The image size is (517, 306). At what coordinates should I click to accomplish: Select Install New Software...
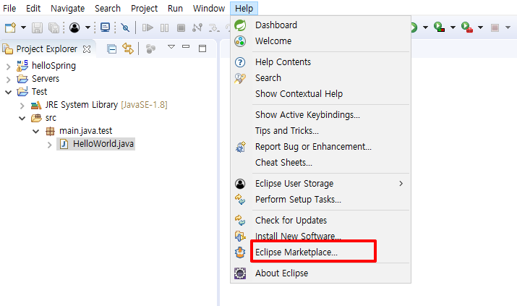[320, 236]
